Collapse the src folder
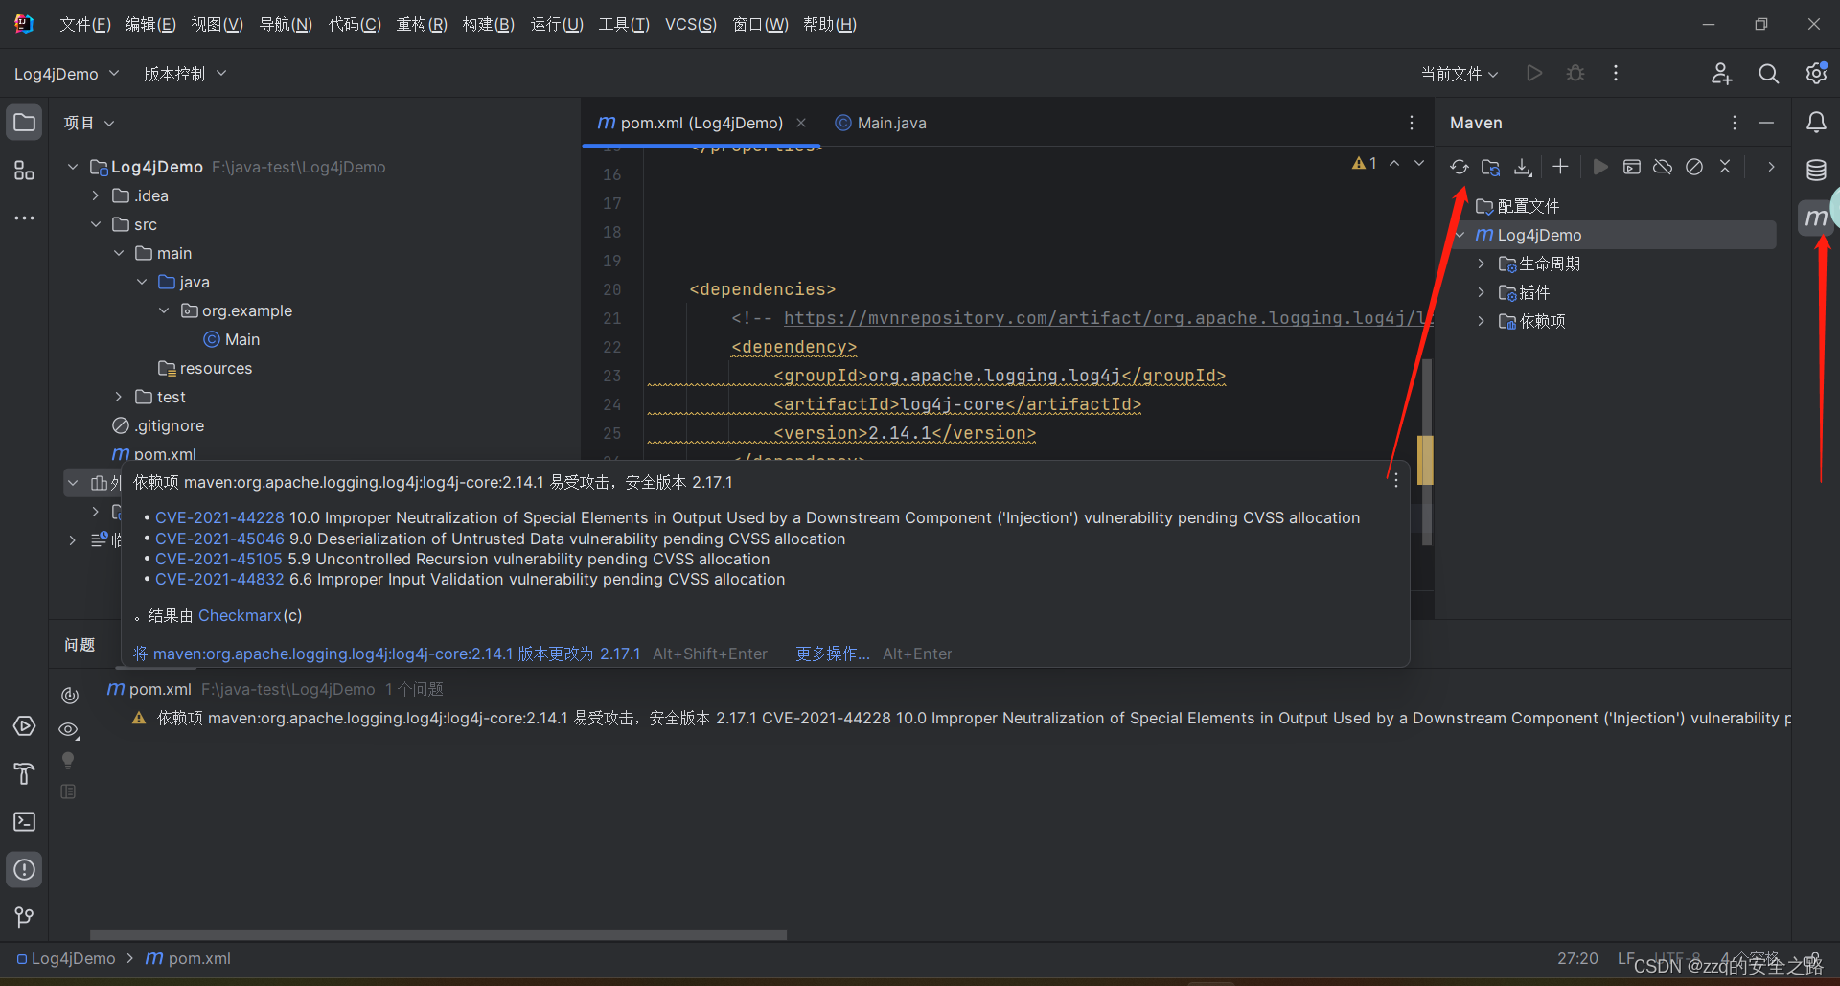This screenshot has width=1840, height=986. 95,224
